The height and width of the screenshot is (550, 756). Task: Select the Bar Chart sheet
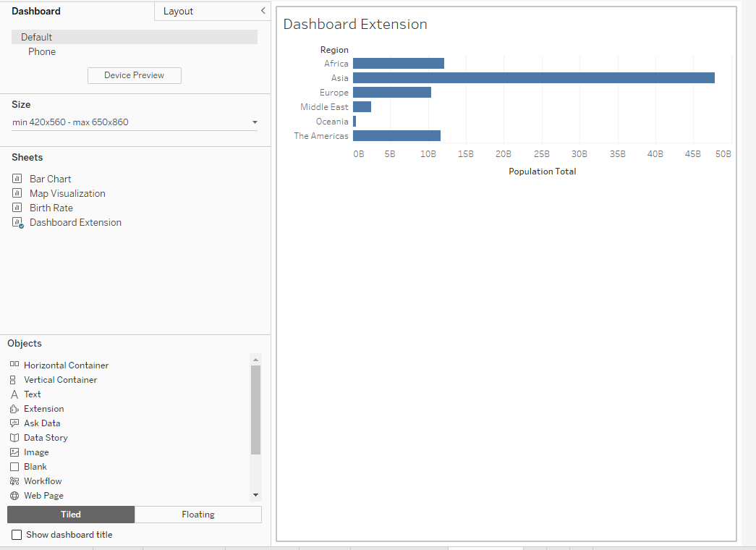tap(50, 179)
